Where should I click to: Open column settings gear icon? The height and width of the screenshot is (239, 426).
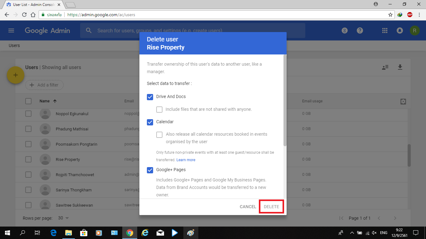(x=403, y=101)
